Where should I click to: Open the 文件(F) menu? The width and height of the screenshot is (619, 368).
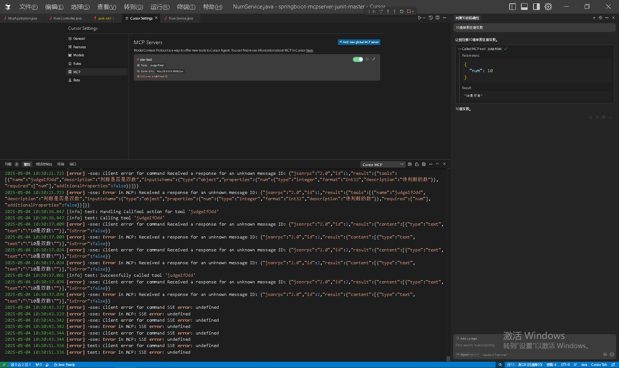click(x=28, y=7)
